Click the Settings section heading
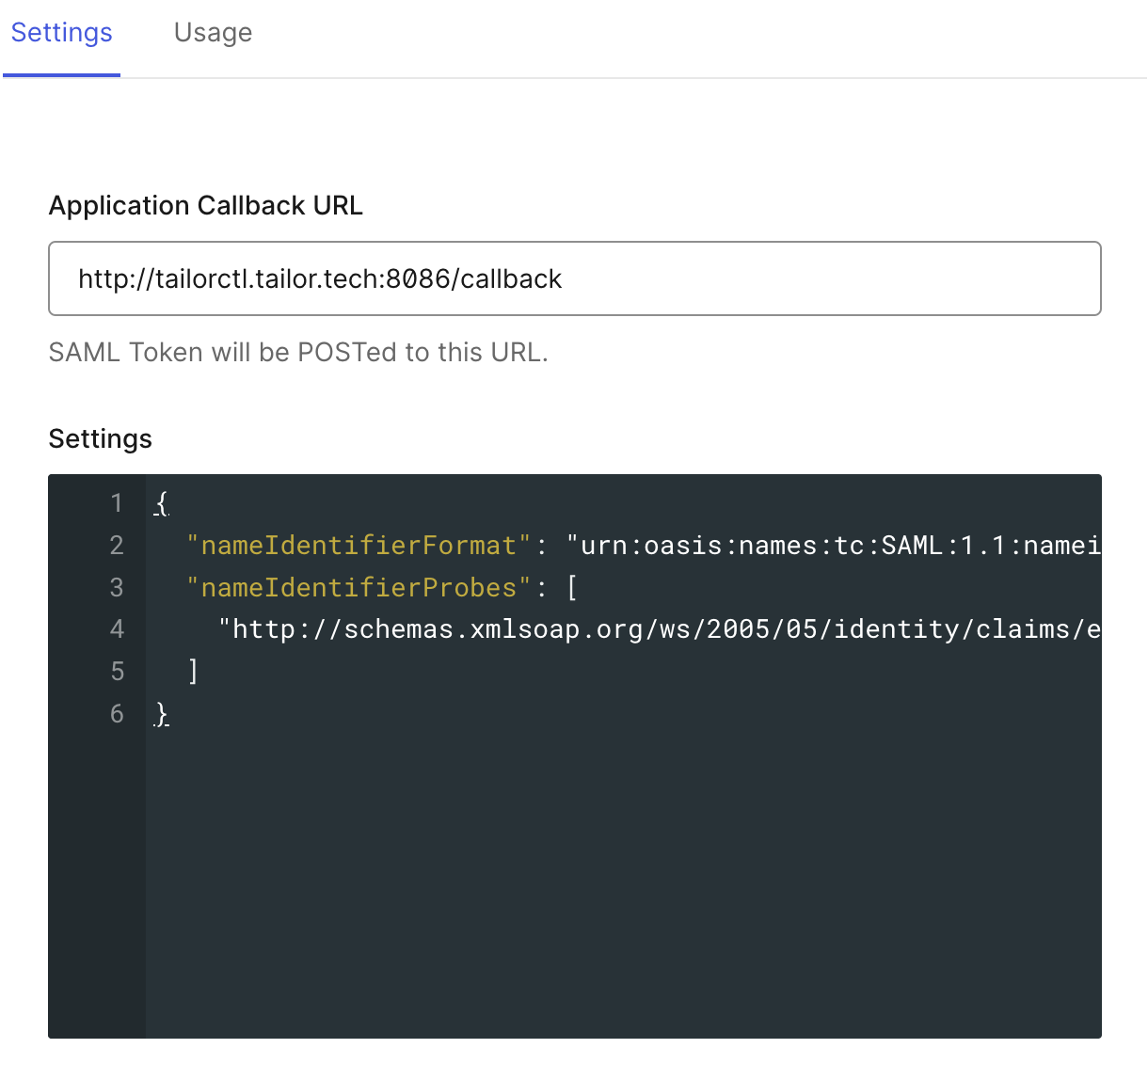The width and height of the screenshot is (1148, 1080). tap(100, 438)
